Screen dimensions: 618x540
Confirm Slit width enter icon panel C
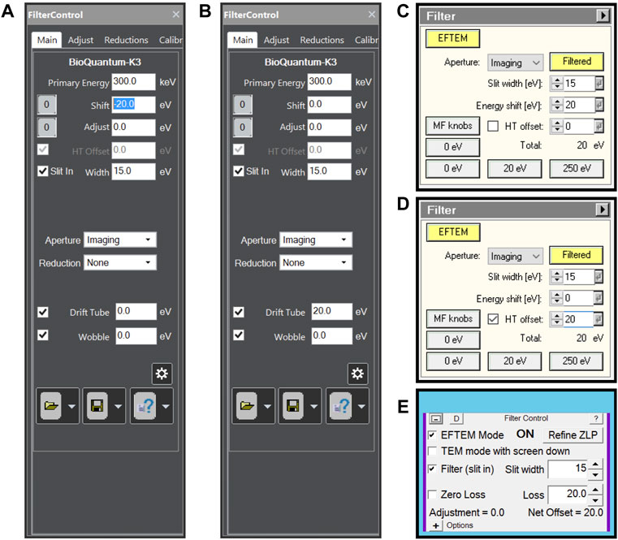[599, 83]
